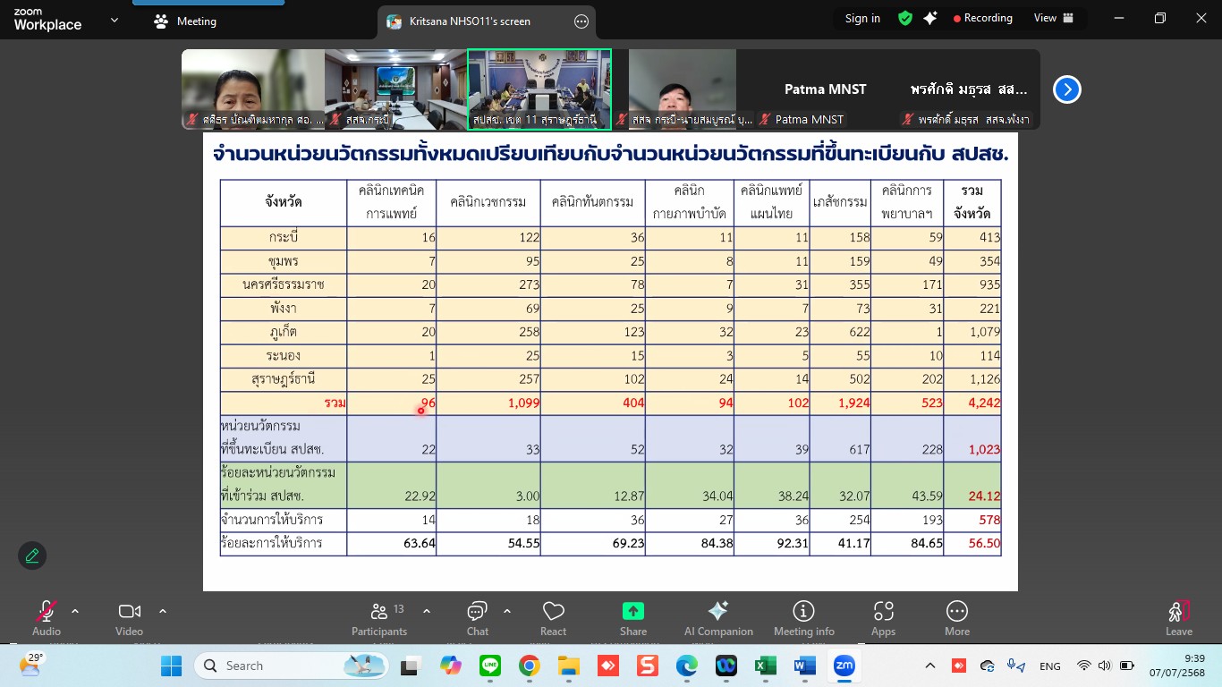Click the annotation pencil icon

32,556
